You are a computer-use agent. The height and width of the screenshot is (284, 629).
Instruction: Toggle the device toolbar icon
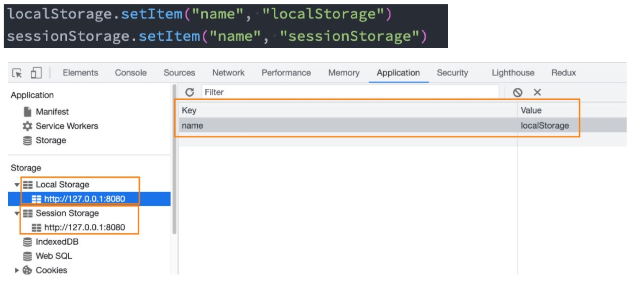36,73
